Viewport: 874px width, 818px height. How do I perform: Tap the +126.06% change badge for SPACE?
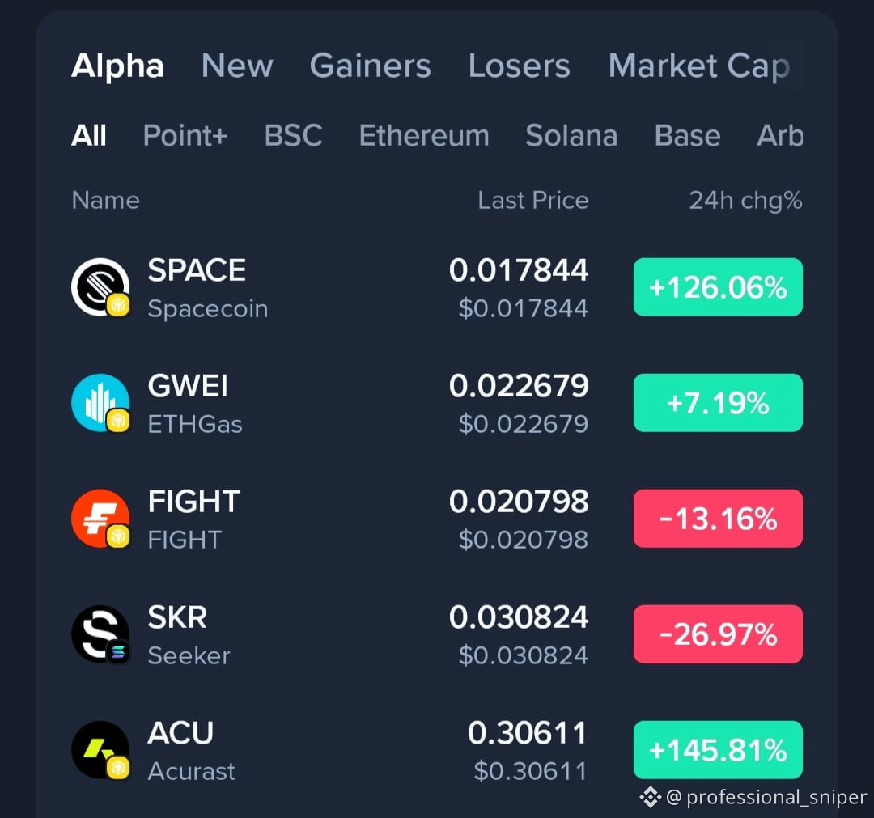(718, 287)
